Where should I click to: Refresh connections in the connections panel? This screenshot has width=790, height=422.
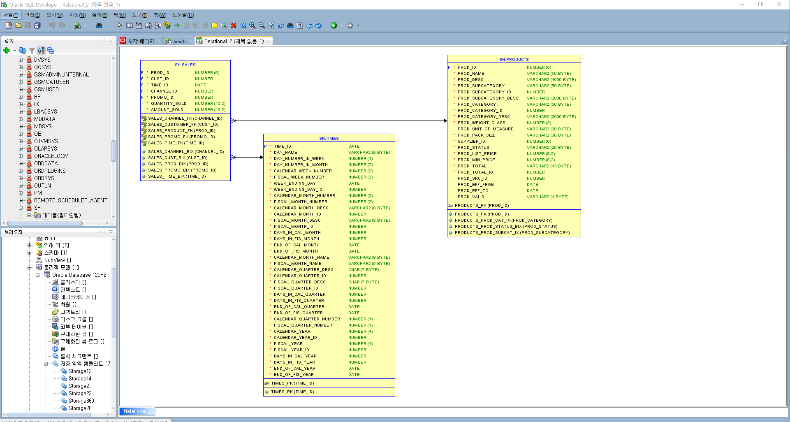point(23,51)
